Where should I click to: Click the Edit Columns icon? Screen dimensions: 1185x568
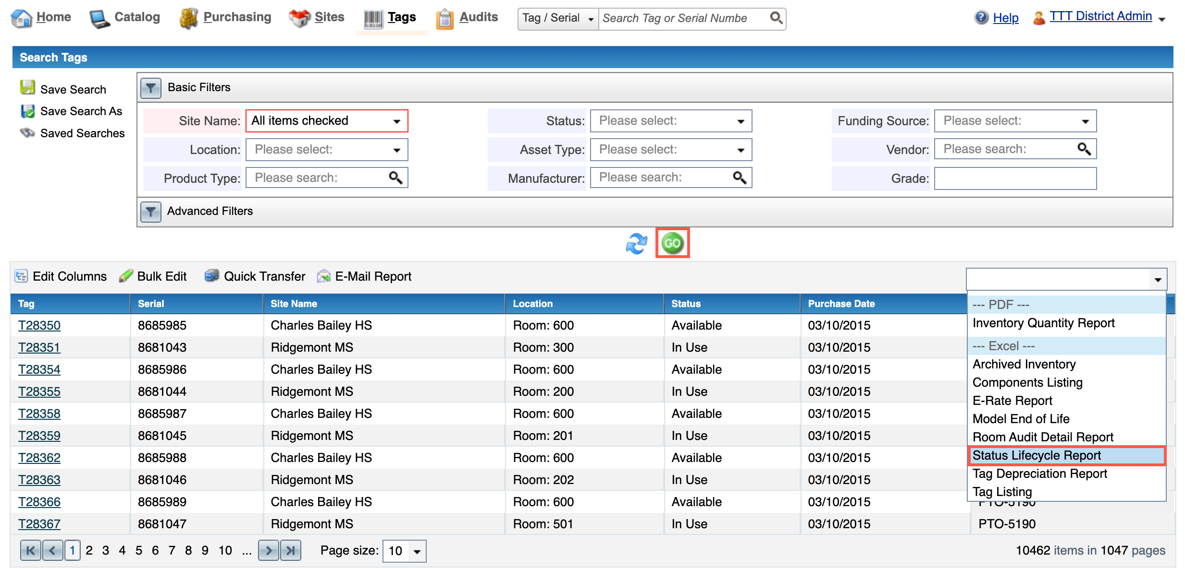point(21,276)
